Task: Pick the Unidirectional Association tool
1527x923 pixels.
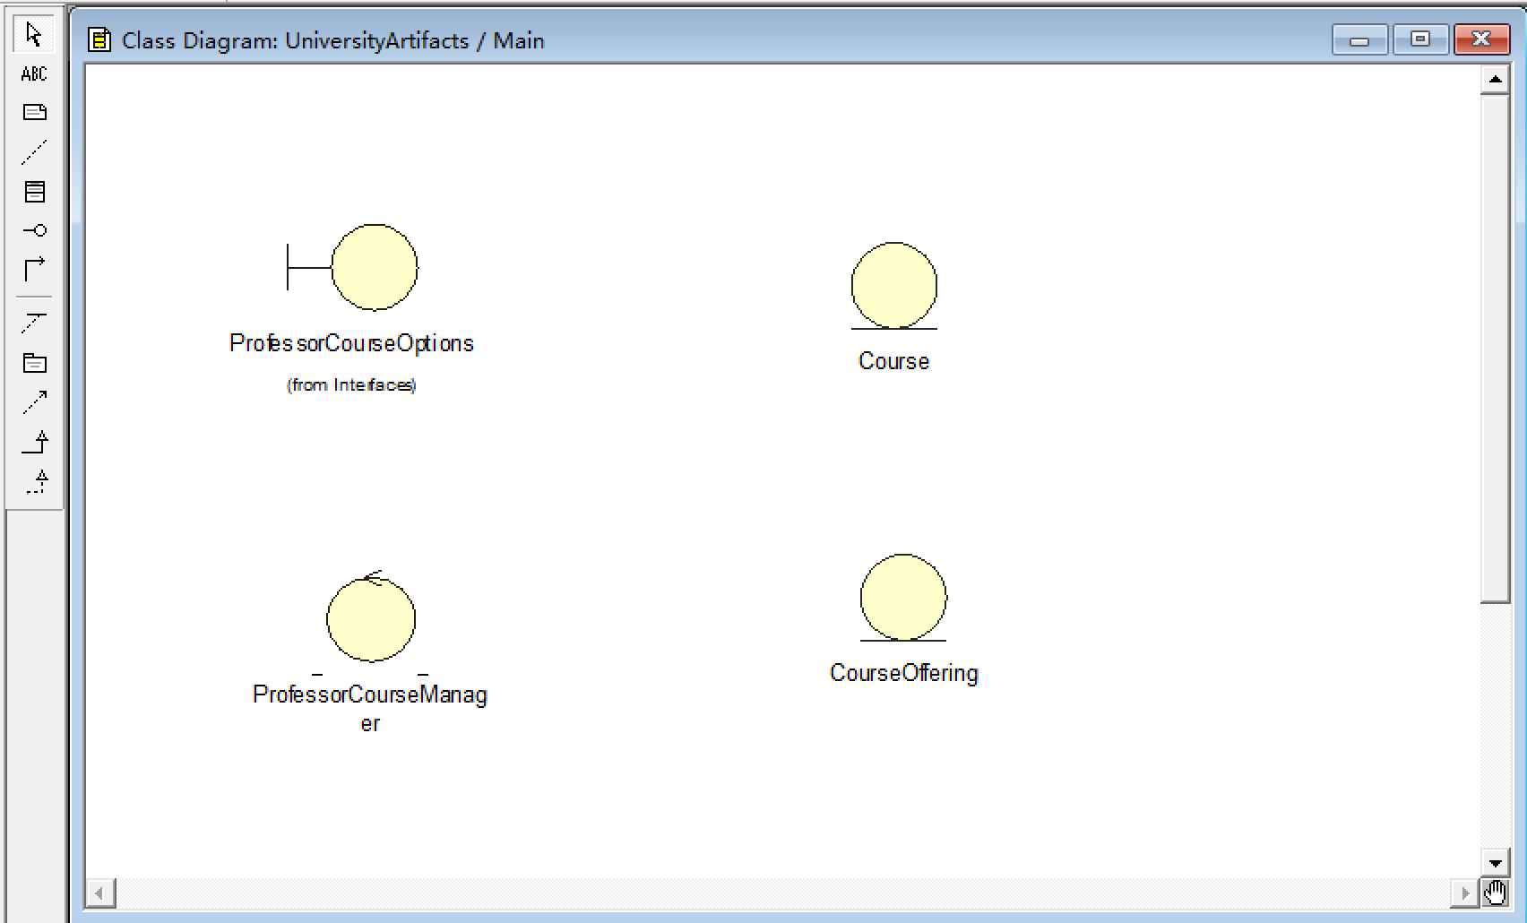Action: (34, 270)
